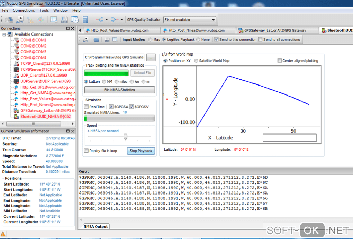Screen dimensions: 353x239
Task: Click the TCPIP_Client connection icon
Action: click(16, 63)
